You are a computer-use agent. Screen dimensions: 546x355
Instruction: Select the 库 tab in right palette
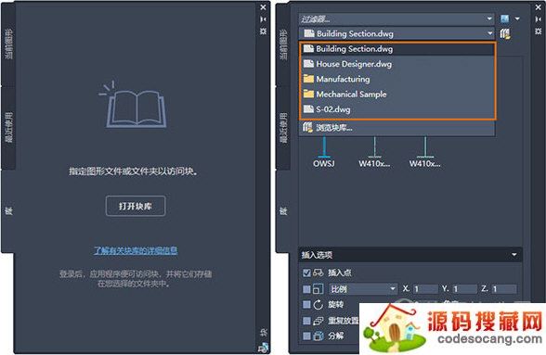(283, 210)
